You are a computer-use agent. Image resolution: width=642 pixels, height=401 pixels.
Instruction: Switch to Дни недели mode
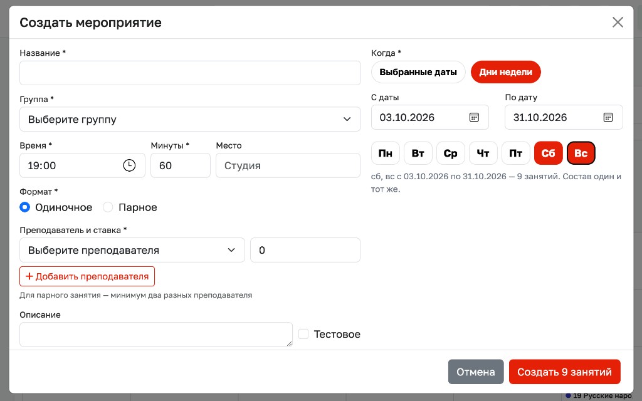[506, 72]
